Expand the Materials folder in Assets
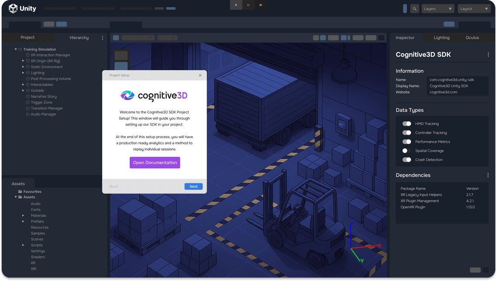 23,216
